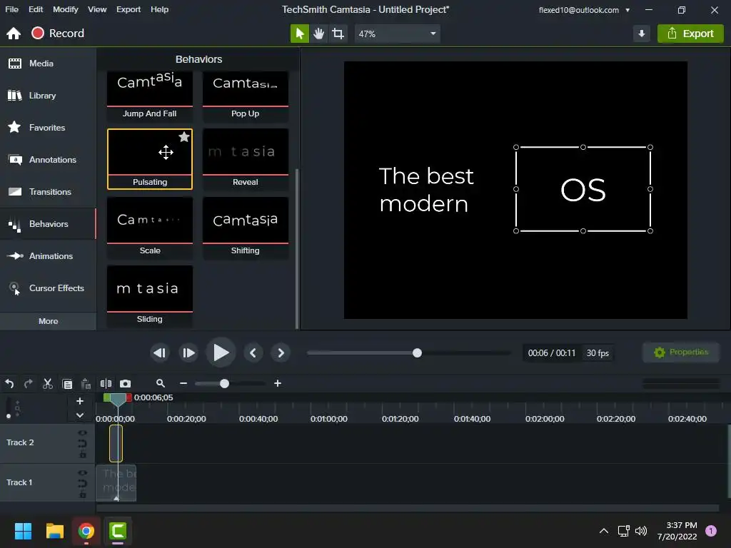The width and height of the screenshot is (731, 548).
Task: Open the Export menu in menu bar
Action: pyautogui.click(x=128, y=9)
